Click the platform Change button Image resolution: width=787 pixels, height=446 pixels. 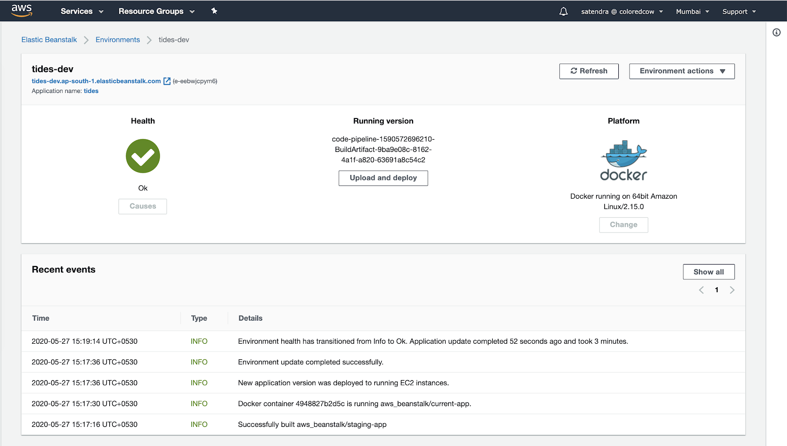coord(624,225)
